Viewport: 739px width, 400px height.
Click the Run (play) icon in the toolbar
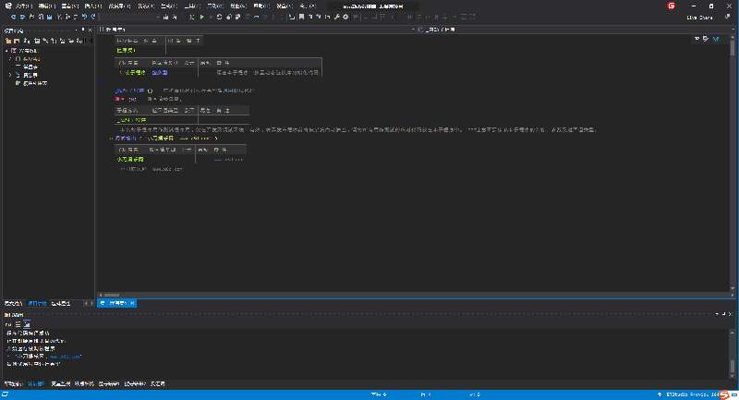tap(200, 17)
